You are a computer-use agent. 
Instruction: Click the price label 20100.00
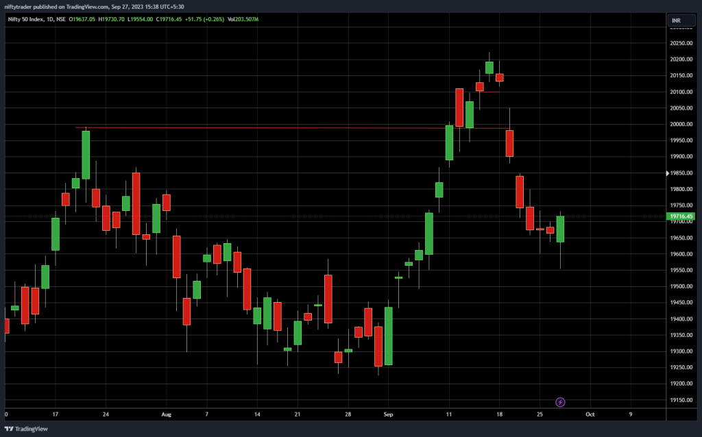pyautogui.click(x=681, y=92)
